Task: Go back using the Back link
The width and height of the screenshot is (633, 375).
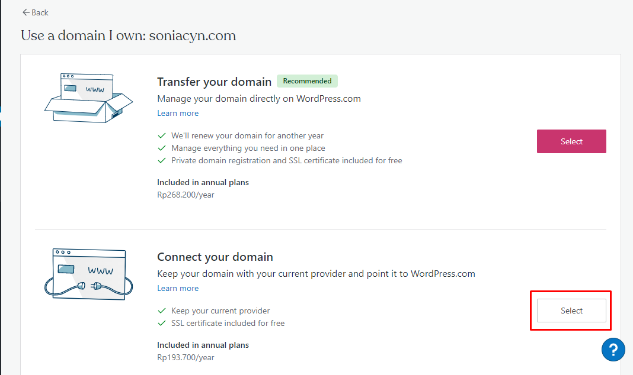Action: tap(35, 13)
